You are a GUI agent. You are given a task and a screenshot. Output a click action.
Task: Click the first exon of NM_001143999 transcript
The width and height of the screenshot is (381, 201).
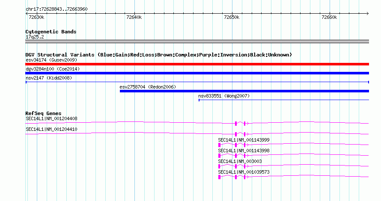click(x=220, y=145)
